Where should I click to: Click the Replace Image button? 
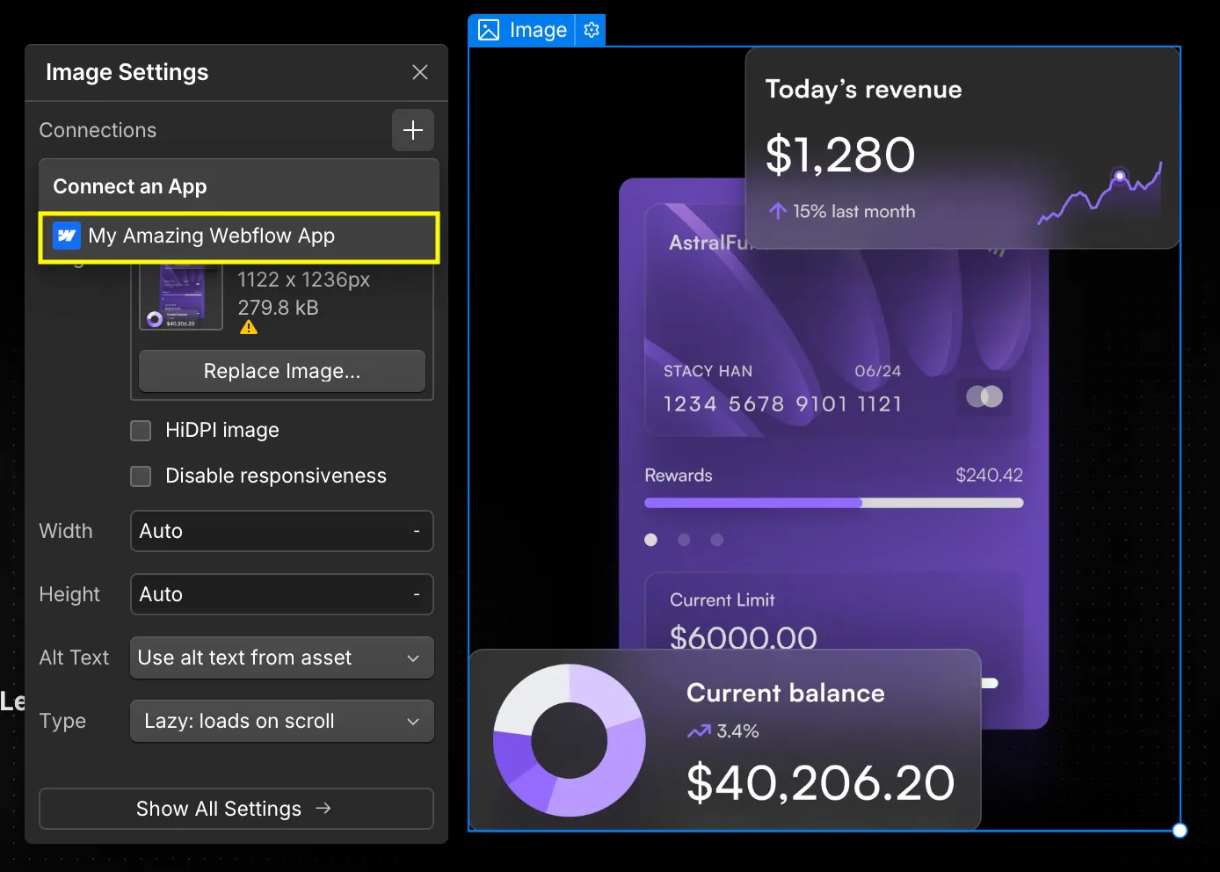coord(282,371)
